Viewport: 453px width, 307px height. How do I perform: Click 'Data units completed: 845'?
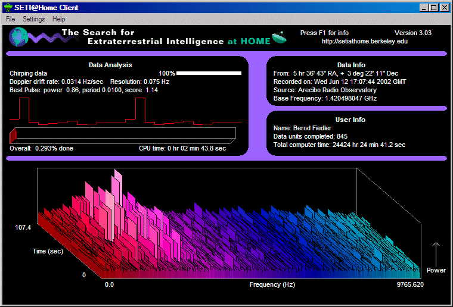pos(311,136)
